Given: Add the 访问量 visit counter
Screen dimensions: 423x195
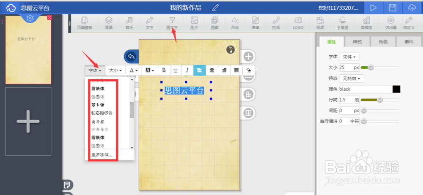Looking at the screenshot, I should (x=390, y=23).
